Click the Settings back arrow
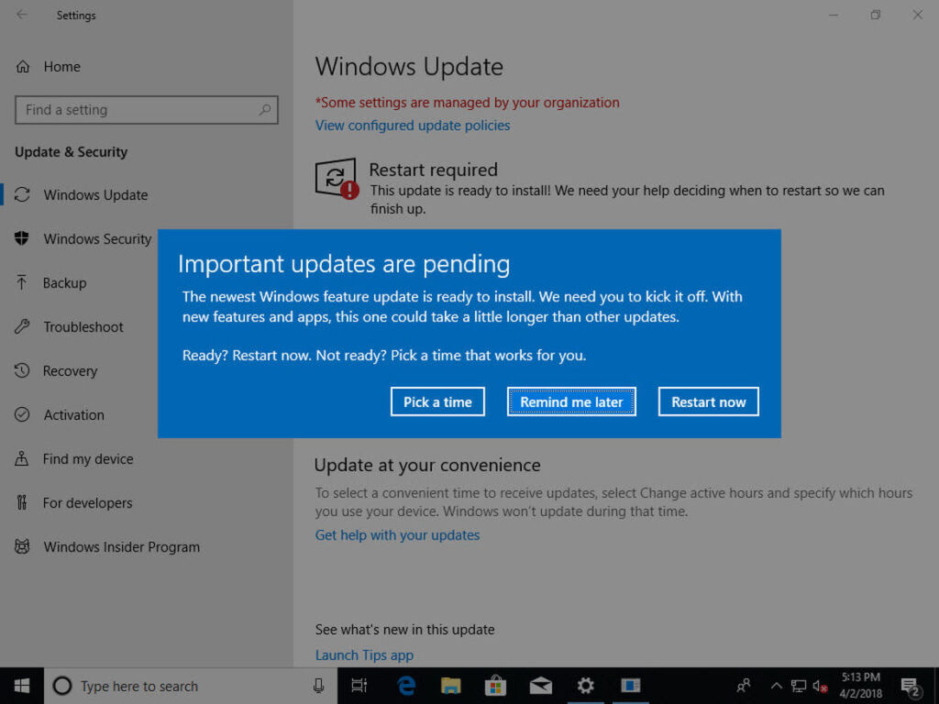The width and height of the screenshot is (939, 704). click(x=22, y=15)
